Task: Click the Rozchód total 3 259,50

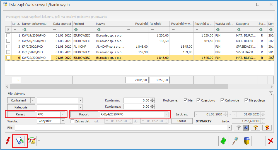Action: [159, 80]
